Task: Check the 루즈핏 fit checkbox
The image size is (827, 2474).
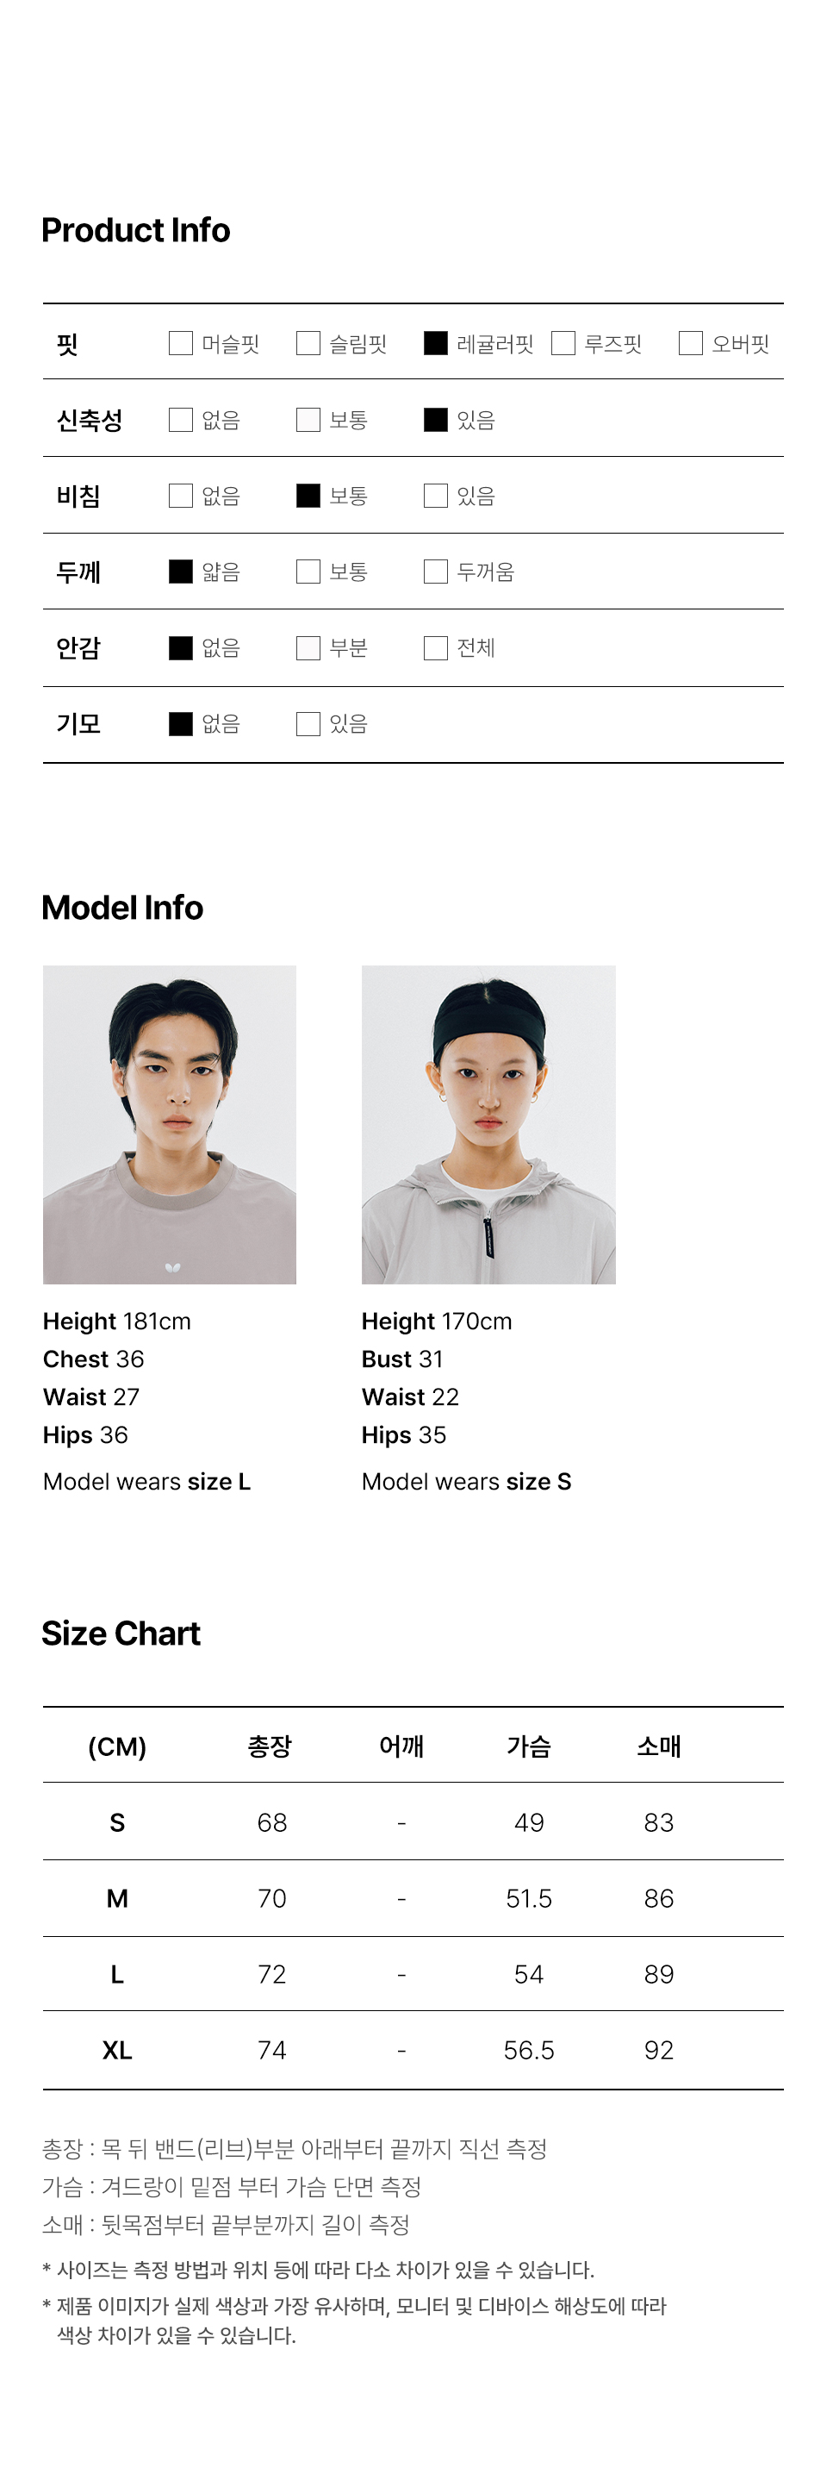Action: click(563, 343)
